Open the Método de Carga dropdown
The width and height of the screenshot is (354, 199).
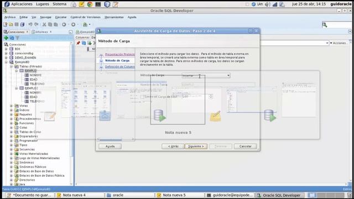(206, 75)
